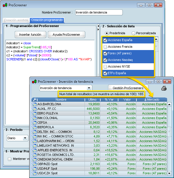Click the left collapse arrow between the ProScreener panels

coord(98,26)
